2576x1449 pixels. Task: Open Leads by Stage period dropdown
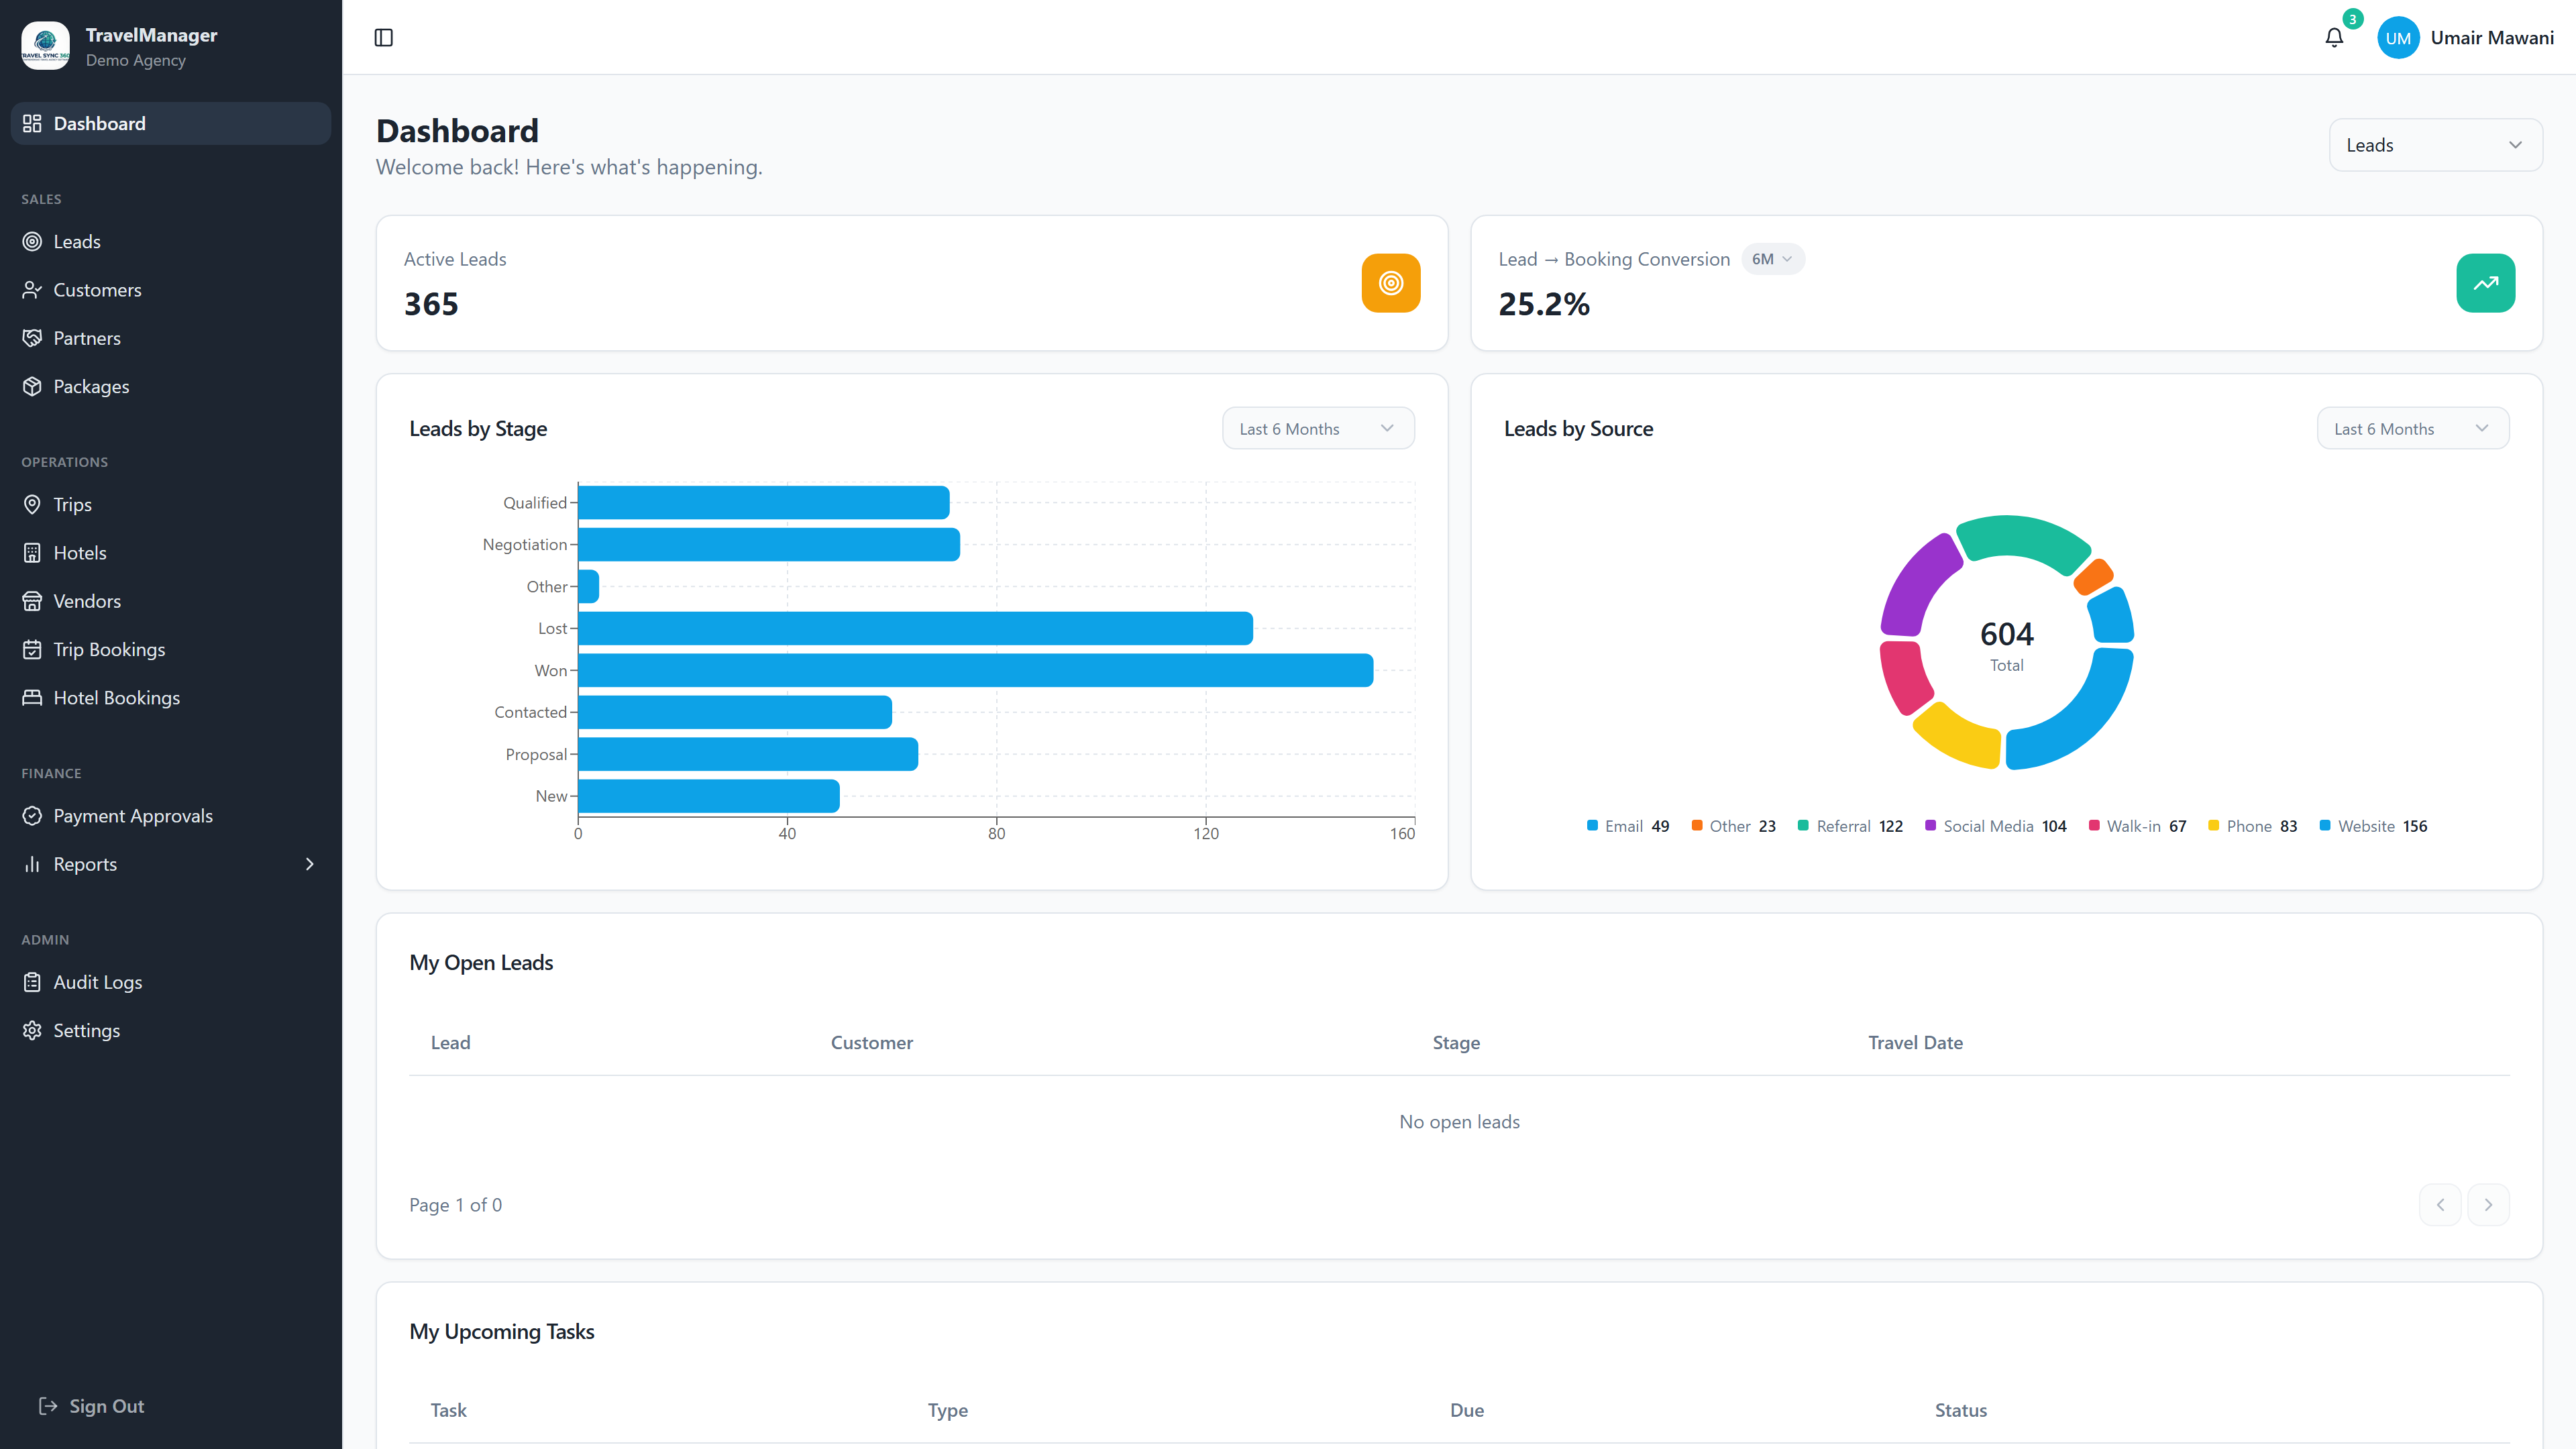[1318, 429]
